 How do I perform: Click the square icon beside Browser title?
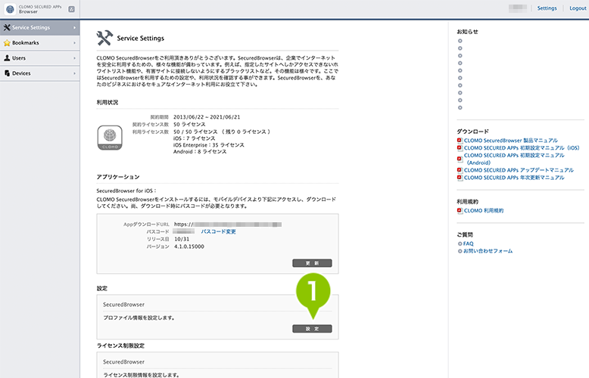(71, 9)
